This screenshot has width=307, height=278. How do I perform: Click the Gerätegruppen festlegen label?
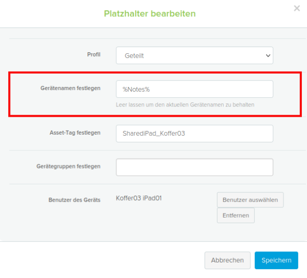click(69, 166)
